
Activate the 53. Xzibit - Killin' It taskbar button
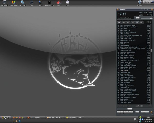[x=55, y=118]
